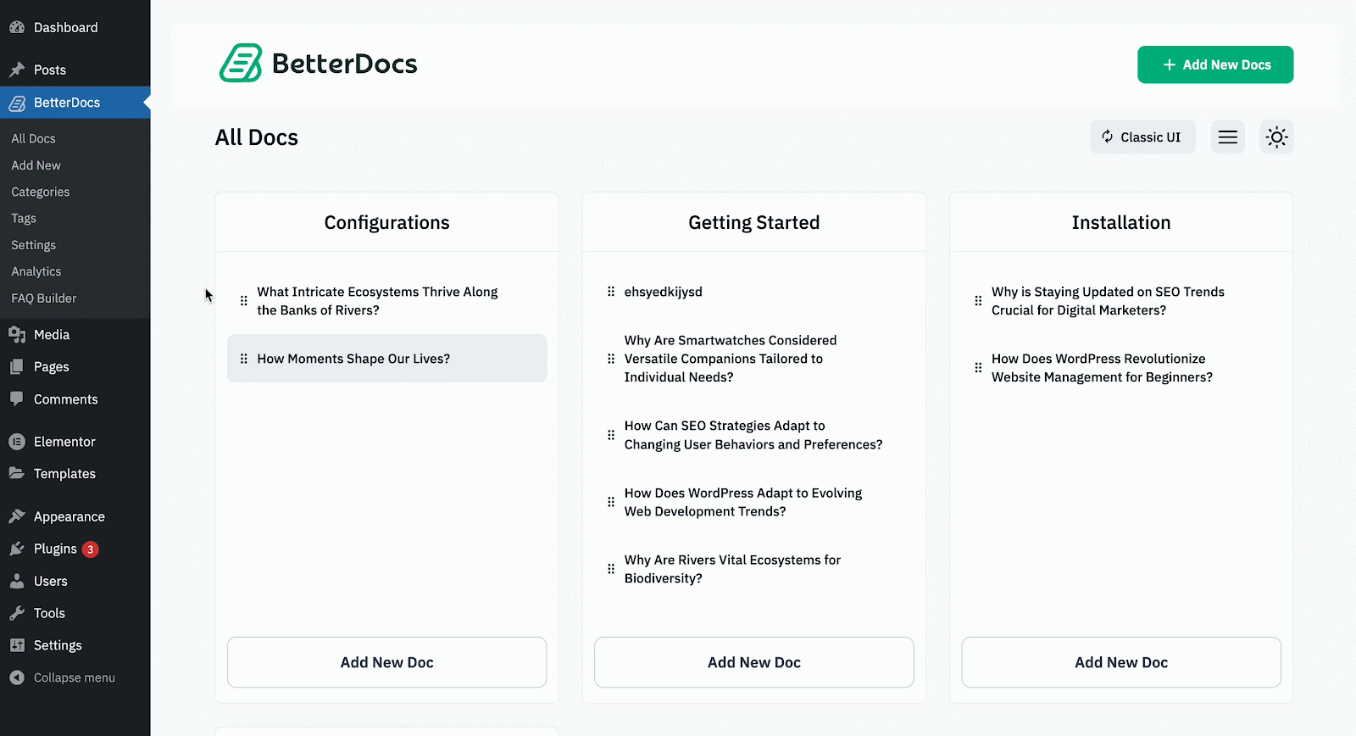Click drag handle beside 'Why Are Rivers Vital Ecosystems'
The height and width of the screenshot is (736, 1356).
click(611, 569)
